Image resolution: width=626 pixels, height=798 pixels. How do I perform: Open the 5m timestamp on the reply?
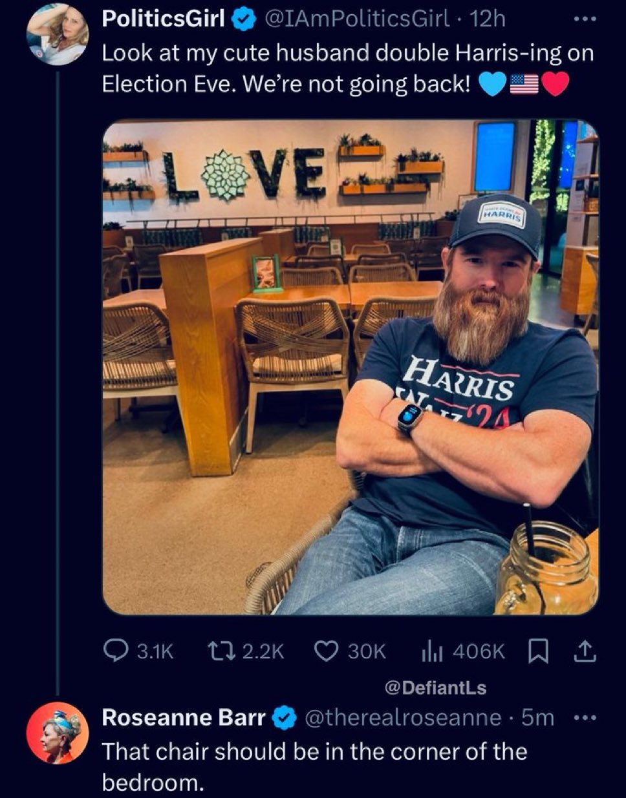(x=538, y=717)
